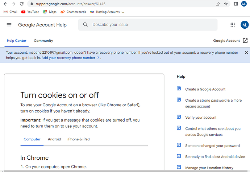The width and height of the screenshot is (250, 172).
Task: Open the Google apps grid
Action: [x=233, y=25]
